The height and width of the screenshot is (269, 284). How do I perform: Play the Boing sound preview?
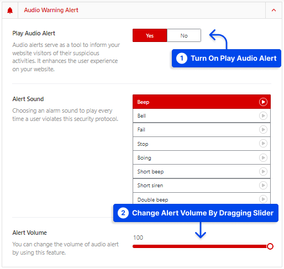coord(263,157)
